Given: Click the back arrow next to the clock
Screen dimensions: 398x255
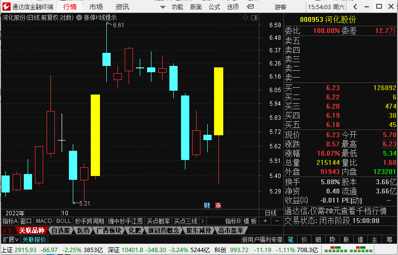Looking at the screenshot, I should (x=355, y=7).
